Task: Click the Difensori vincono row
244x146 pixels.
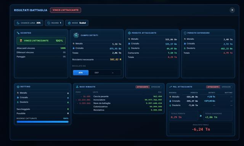Action: tap(41, 53)
